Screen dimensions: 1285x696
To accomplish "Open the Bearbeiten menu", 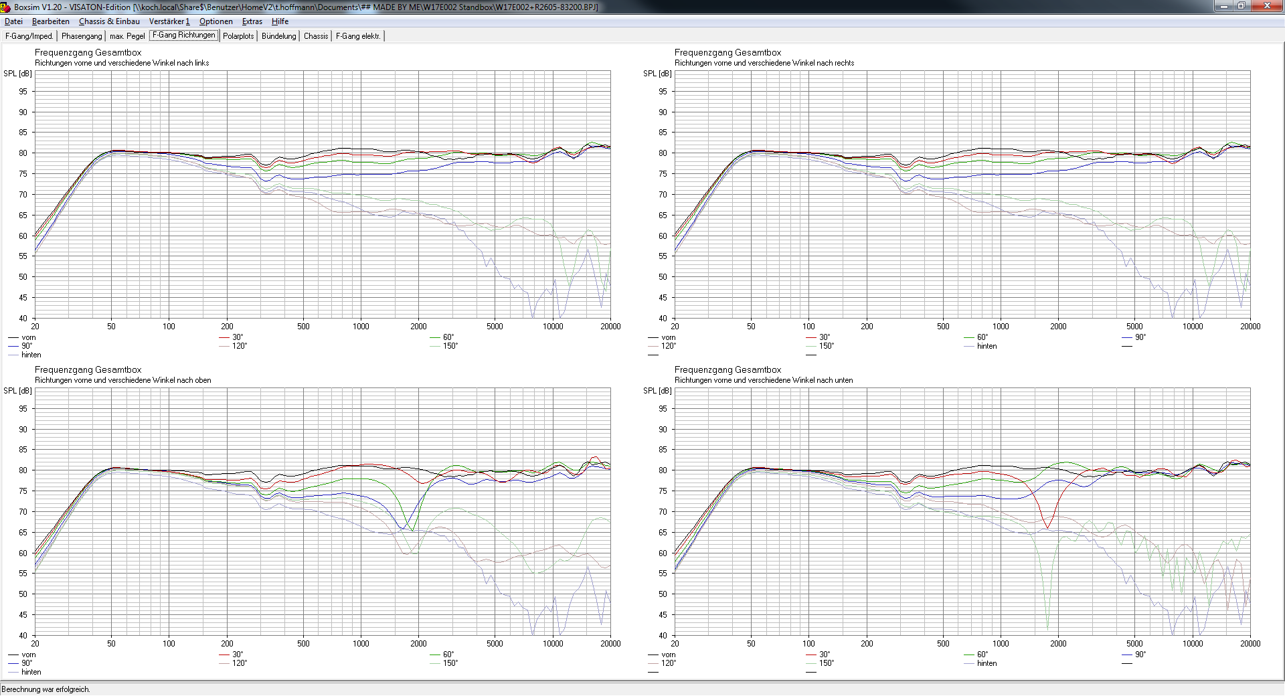I will pos(51,21).
